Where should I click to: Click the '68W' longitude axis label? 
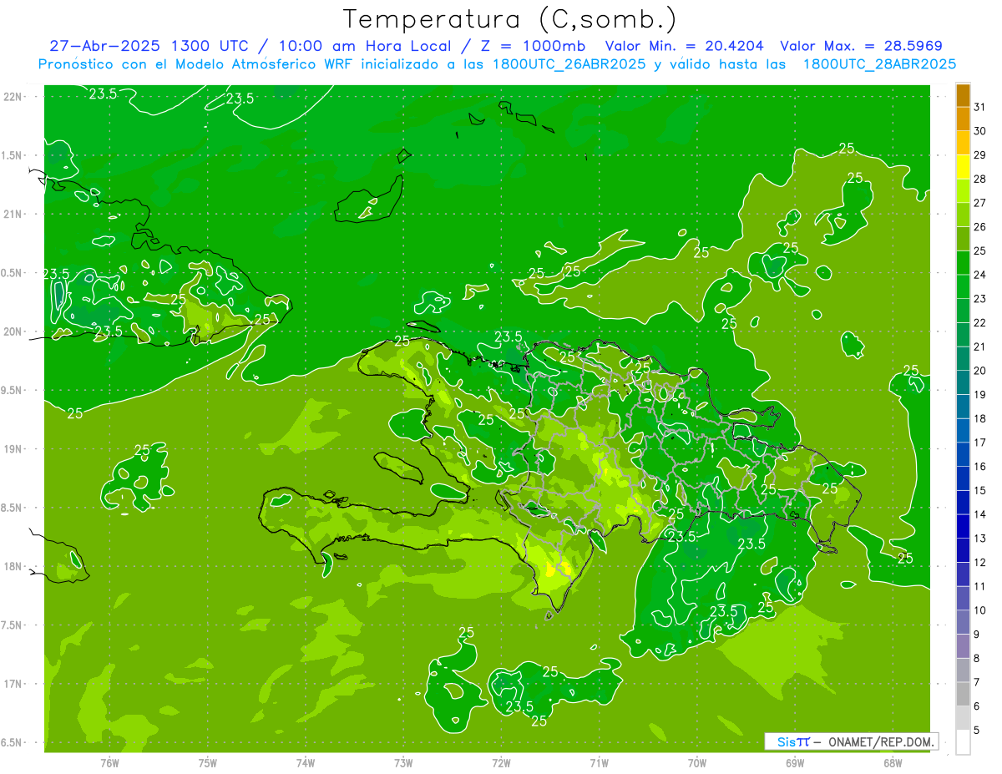tap(892, 761)
